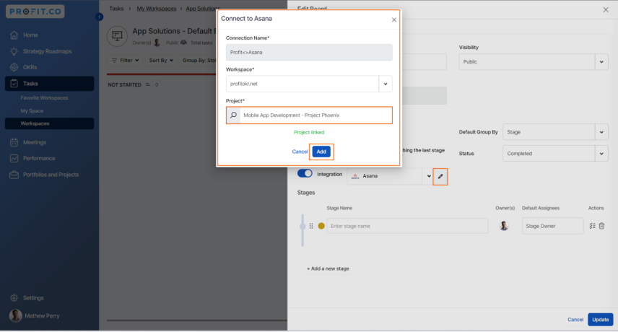
Task: Cancel the Connect to Asana dialog
Action: 300,152
